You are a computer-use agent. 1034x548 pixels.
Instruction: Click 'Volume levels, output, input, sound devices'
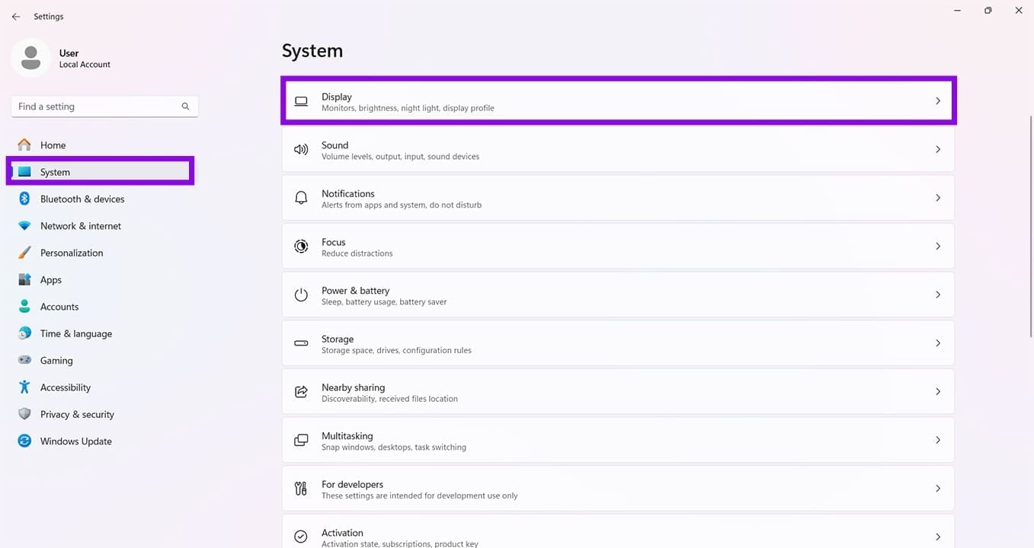point(401,157)
